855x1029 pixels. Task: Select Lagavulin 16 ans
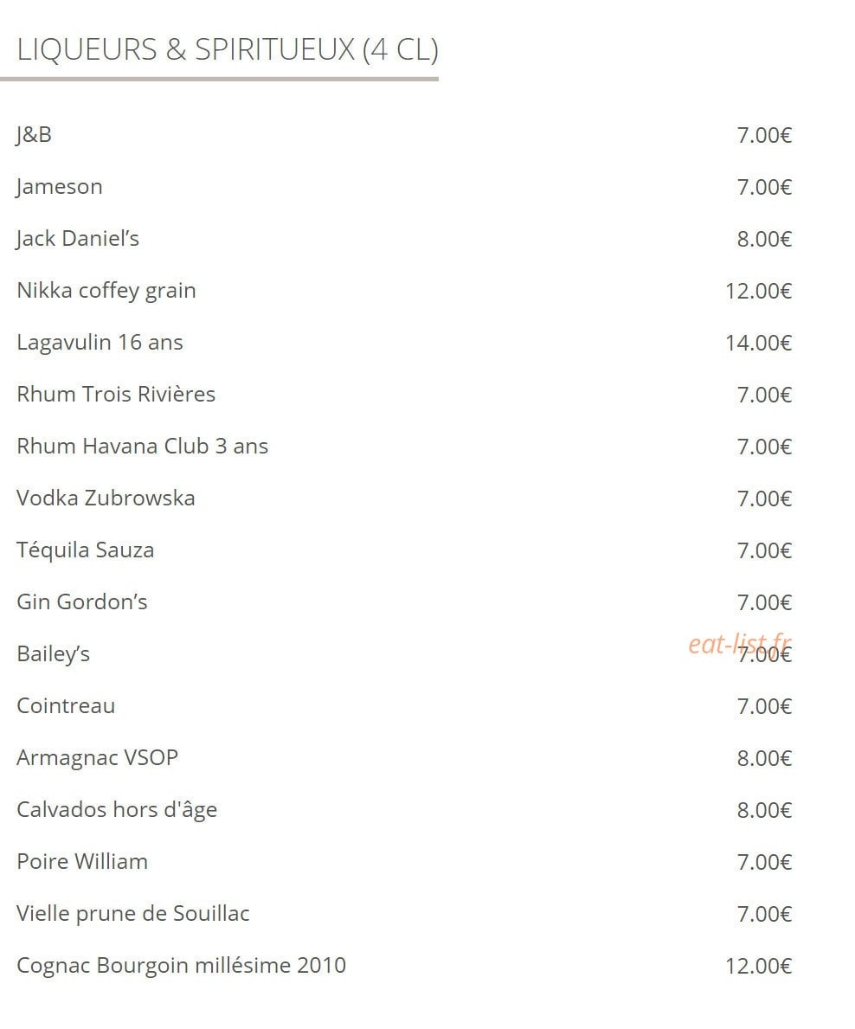tap(100, 343)
